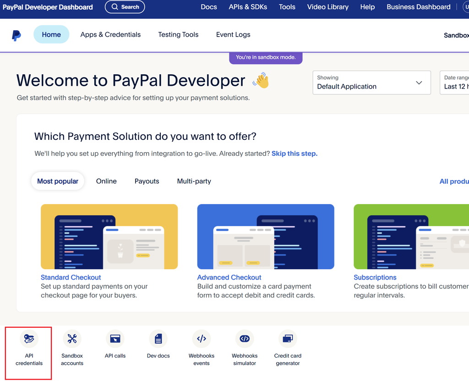This screenshot has width=469, height=381.
Task: Open the Standard Checkout link
Action: [x=71, y=277]
